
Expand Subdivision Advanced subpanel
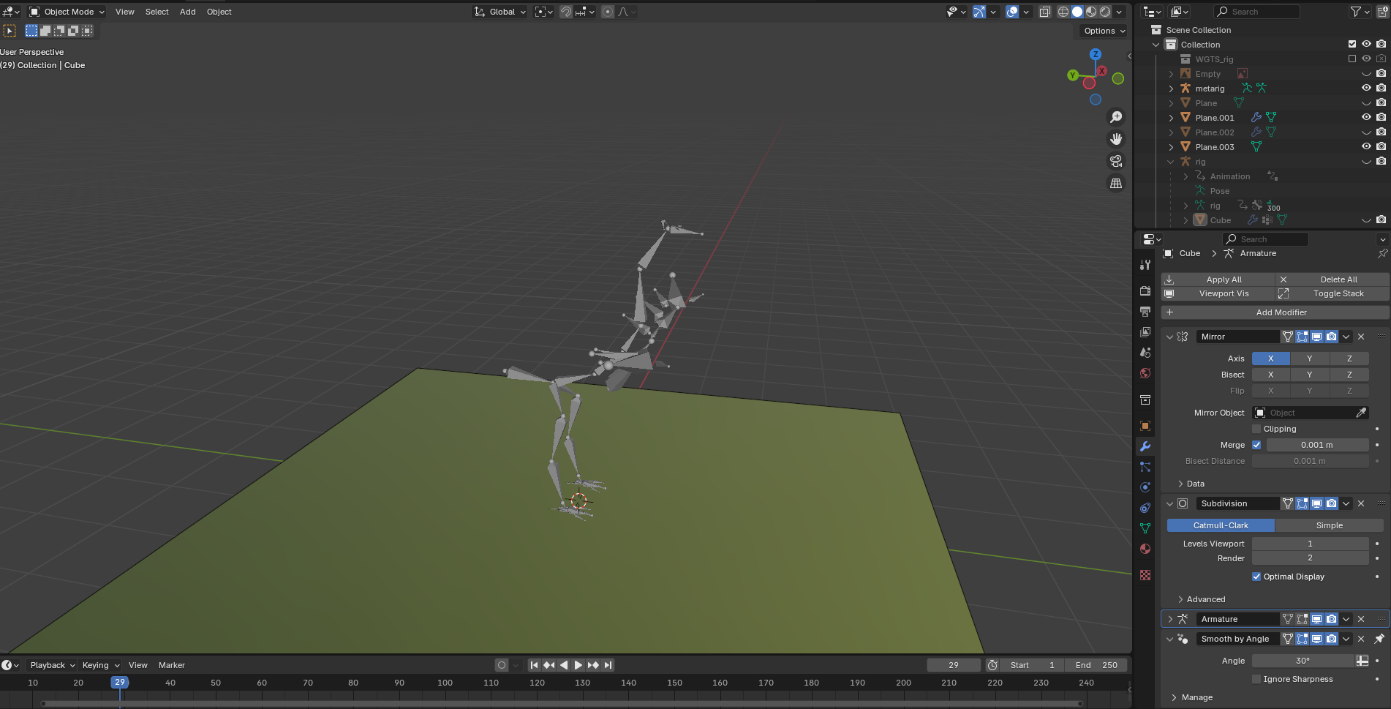pos(1180,599)
